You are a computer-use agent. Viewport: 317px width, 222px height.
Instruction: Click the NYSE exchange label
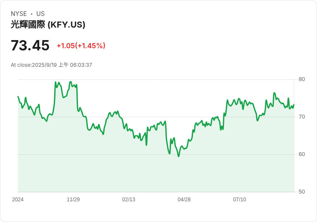tap(19, 14)
